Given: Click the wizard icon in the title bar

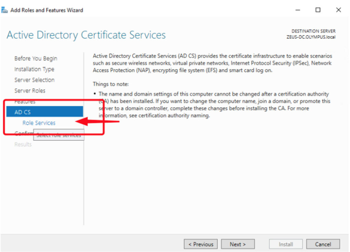Looking at the screenshot, I should click(x=5, y=10).
